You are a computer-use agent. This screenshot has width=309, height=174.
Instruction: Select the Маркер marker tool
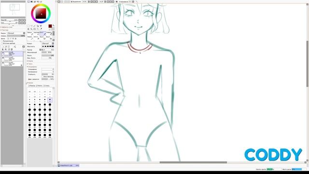(30, 38)
